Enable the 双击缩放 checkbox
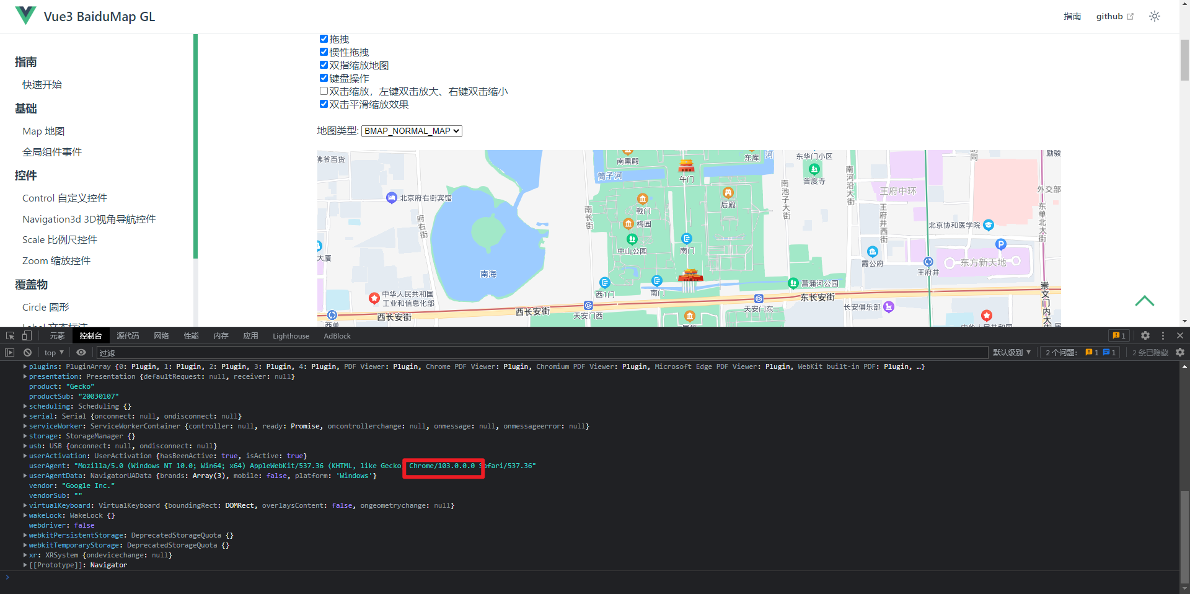Viewport: 1190px width, 594px height. 324,91
